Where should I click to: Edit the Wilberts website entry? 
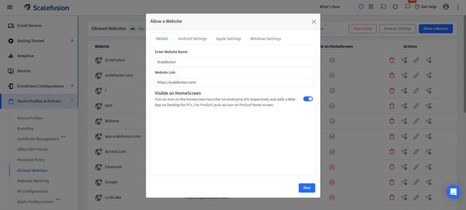coord(416,121)
